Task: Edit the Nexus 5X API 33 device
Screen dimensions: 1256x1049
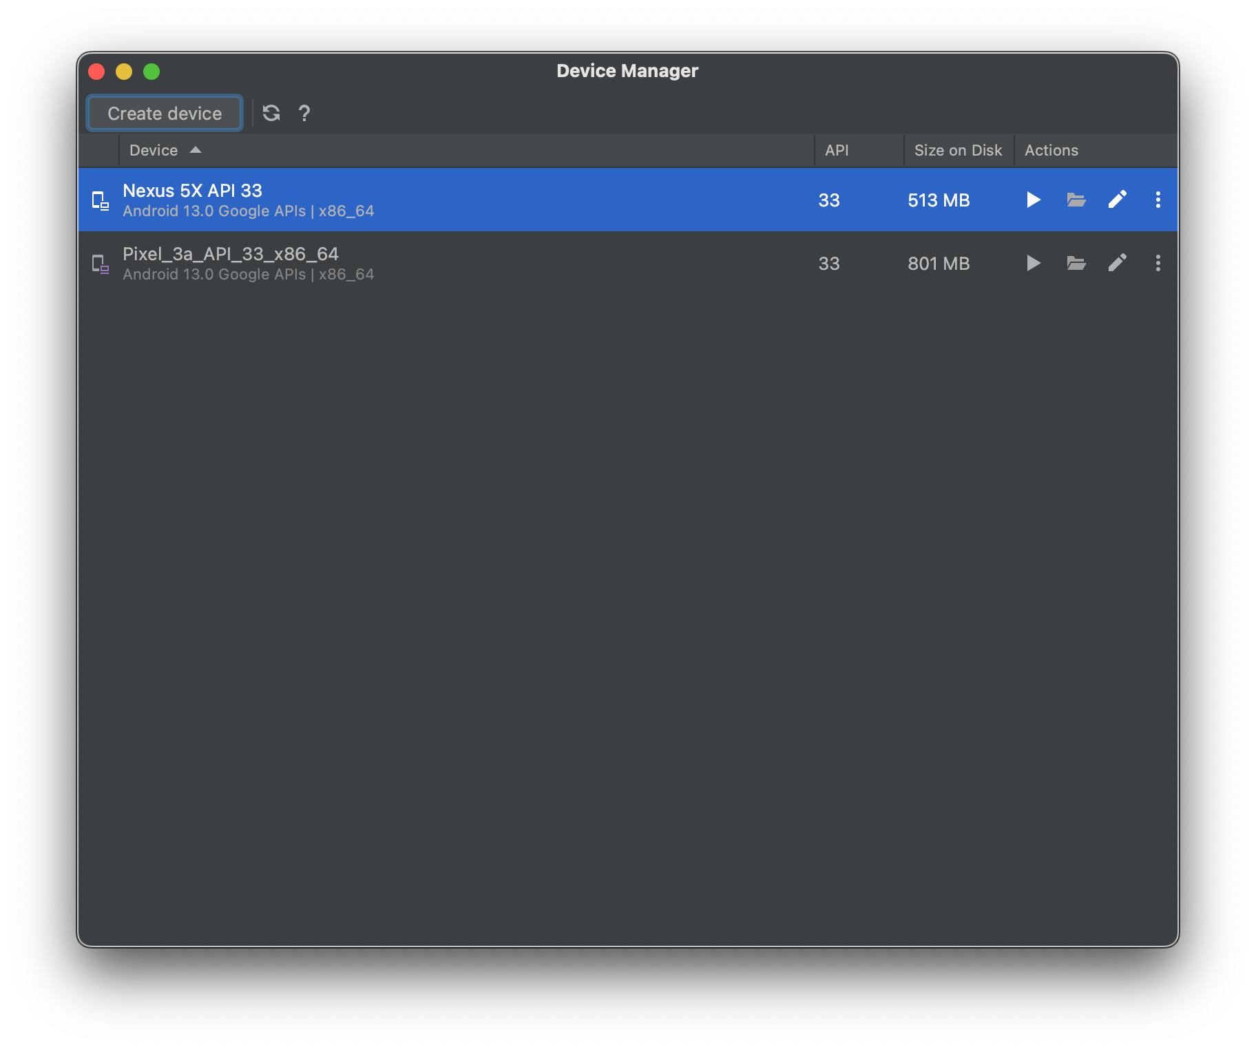Action: (x=1117, y=200)
